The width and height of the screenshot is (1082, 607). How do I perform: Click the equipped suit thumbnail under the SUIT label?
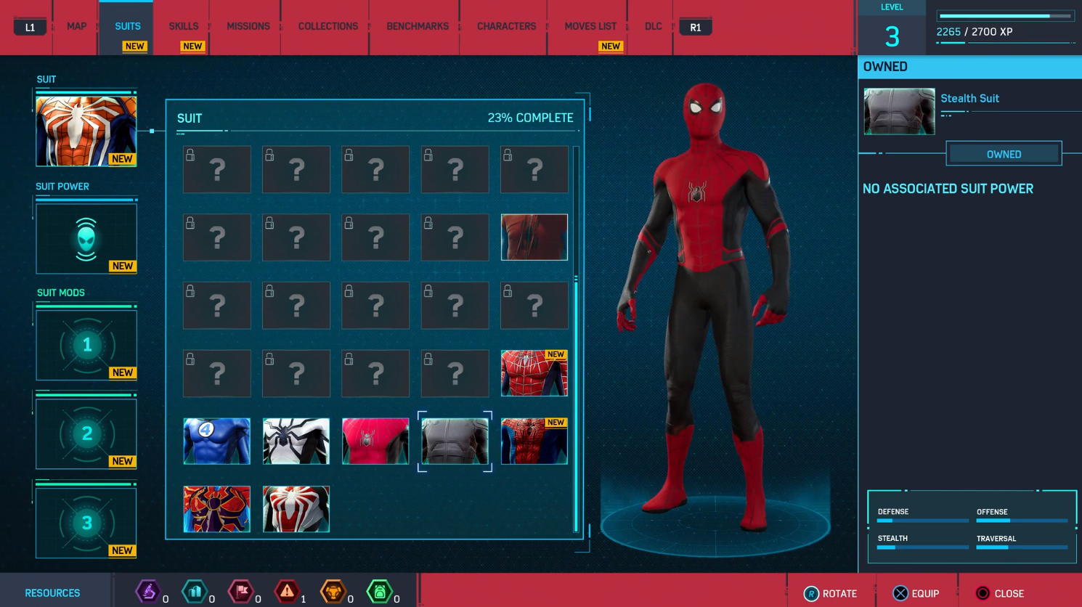tap(86, 131)
